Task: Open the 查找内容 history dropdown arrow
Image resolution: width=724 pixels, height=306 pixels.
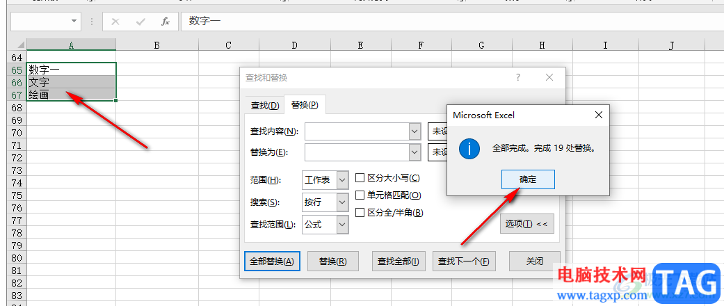Action: 415,131
